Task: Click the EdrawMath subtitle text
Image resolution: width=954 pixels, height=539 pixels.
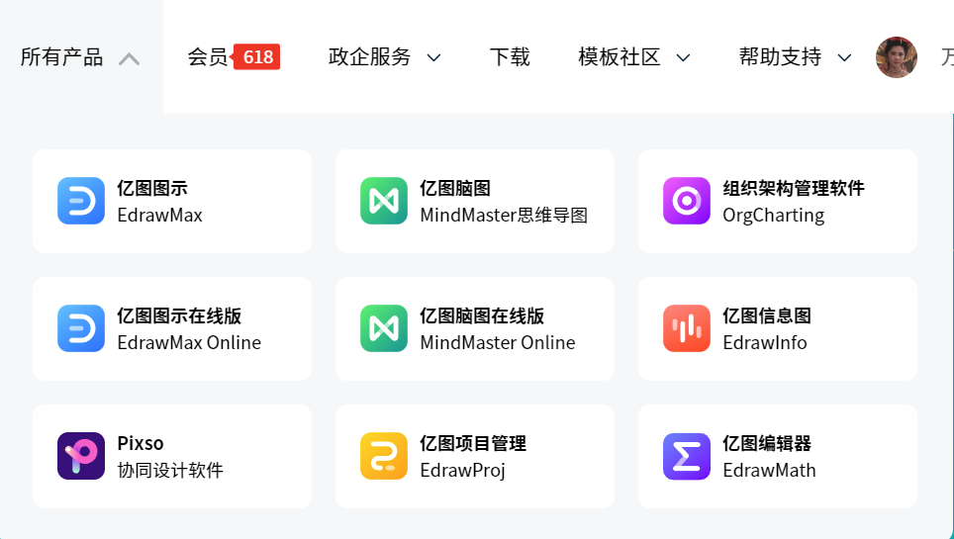Action: pos(769,470)
